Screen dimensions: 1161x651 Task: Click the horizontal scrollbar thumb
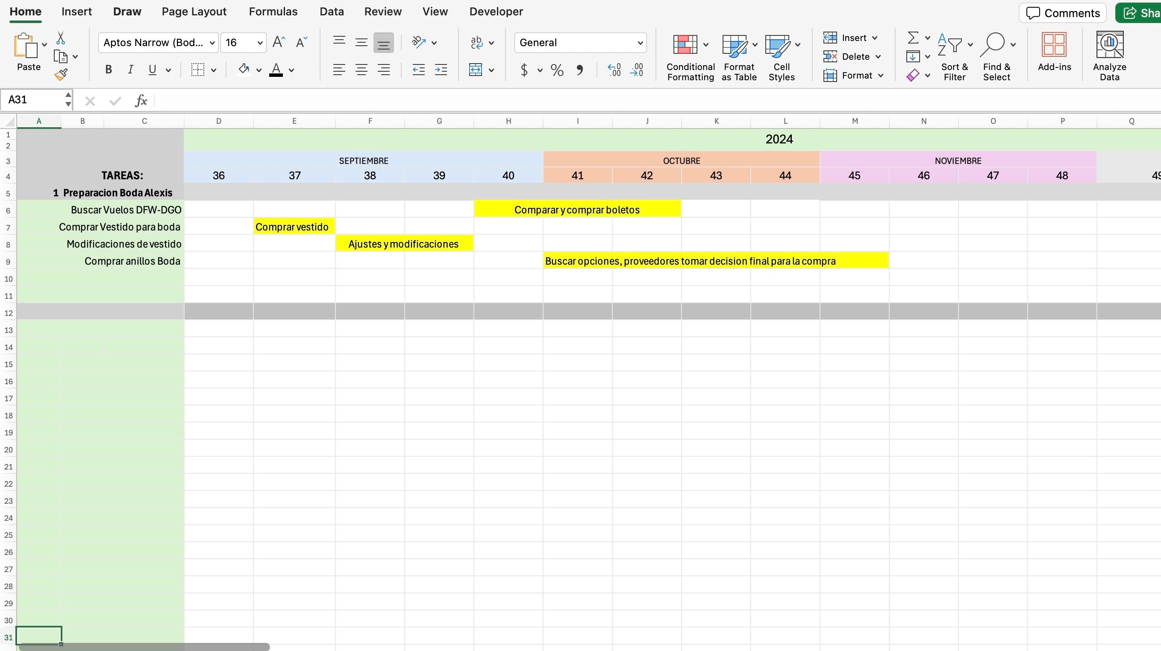point(144,647)
